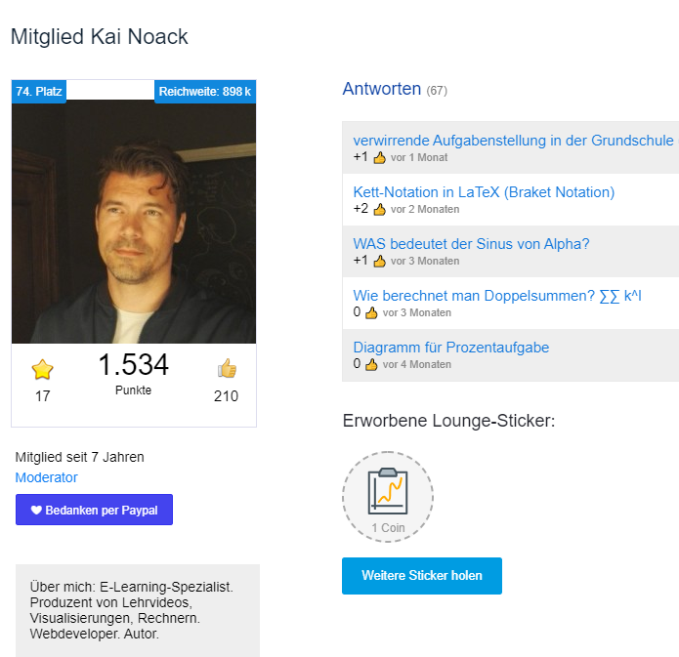
Task: Click the heart icon in the Paypal button
Action: [x=36, y=511]
